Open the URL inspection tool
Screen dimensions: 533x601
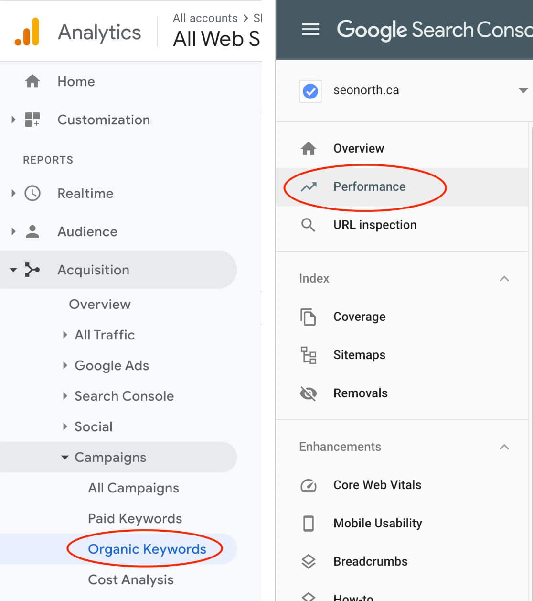pyautogui.click(x=375, y=225)
